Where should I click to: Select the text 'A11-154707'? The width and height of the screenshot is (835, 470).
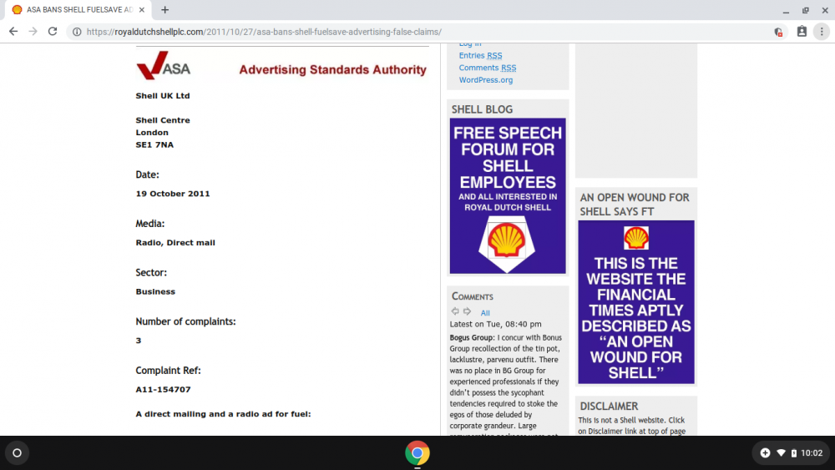pyautogui.click(x=163, y=390)
